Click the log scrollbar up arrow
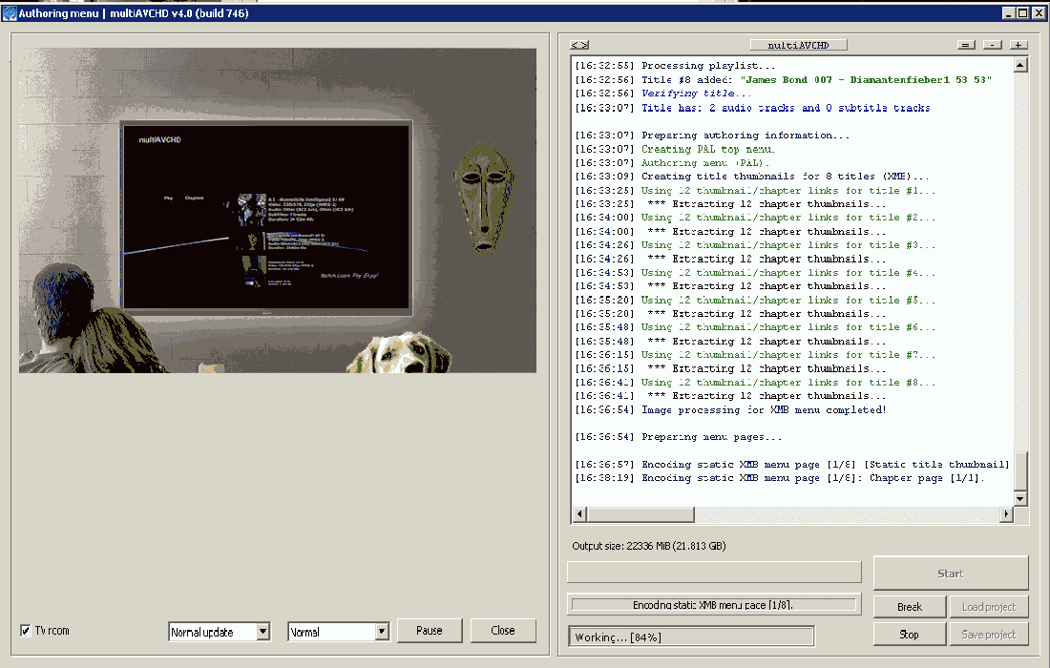This screenshot has width=1050, height=668. coord(1020,65)
